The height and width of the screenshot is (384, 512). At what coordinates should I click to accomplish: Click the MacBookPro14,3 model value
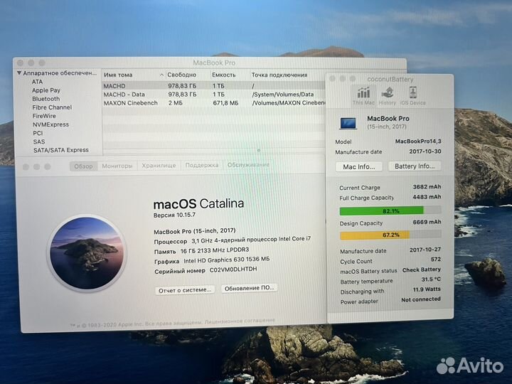click(x=418, y=142)
